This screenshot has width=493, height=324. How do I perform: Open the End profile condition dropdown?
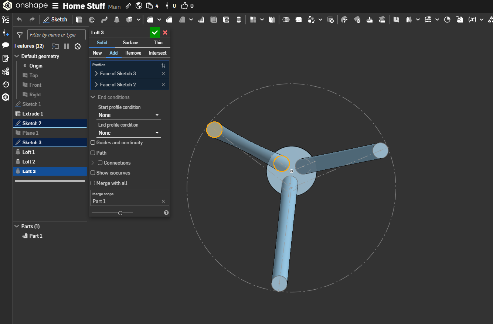[x=129, y=133]
